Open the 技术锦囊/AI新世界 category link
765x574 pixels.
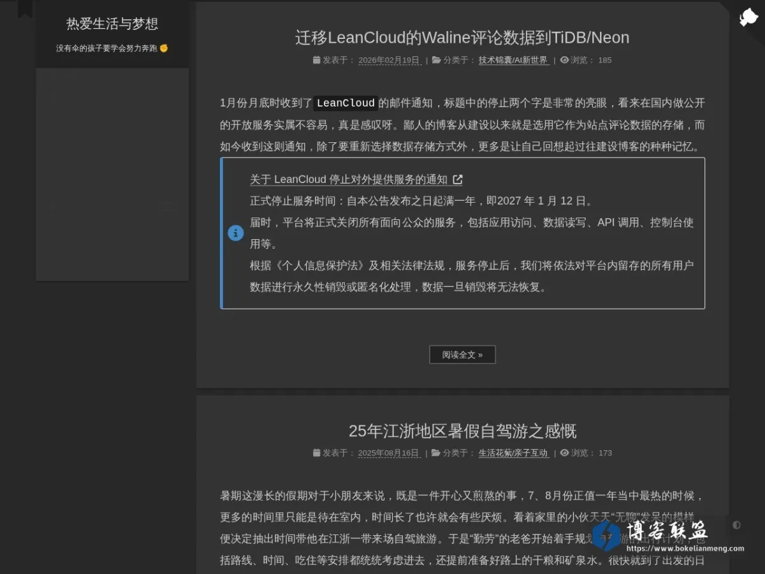[x=513, y=61]
